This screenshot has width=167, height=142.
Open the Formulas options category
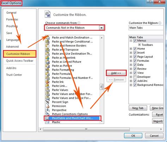coord(12,19)
